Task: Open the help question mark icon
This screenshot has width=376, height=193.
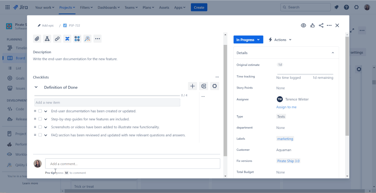Action: point(346,7)
